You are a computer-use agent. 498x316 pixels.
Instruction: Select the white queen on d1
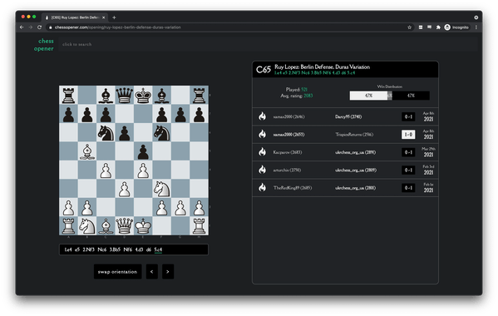click(124, 226)
